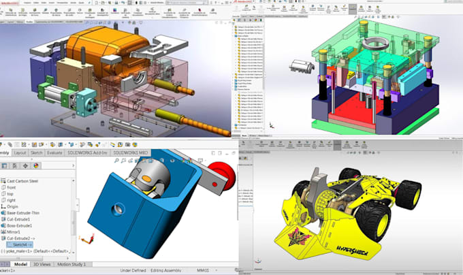Switch to the SOLIDWORKS Add-Ins tab
The height and width of the screenshot is (275, 463).
coord(87,153)
